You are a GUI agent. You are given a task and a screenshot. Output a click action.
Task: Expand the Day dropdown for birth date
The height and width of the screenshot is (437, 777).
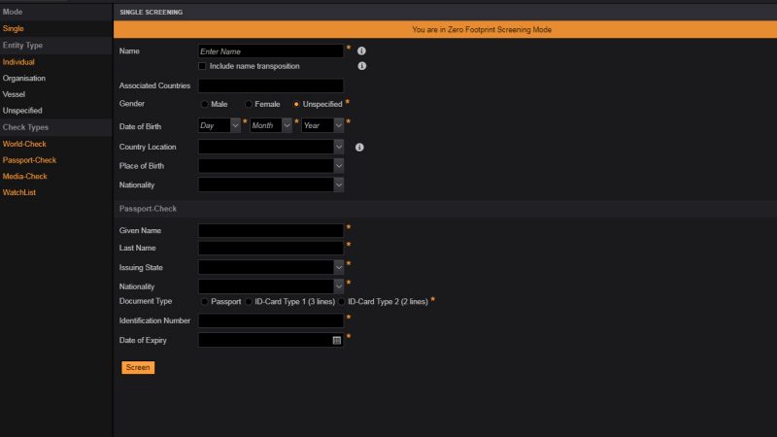point(235,125)
